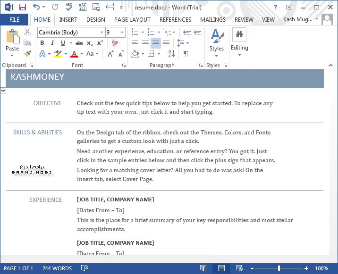Open numbering style dropdown arrow
Image resolution: width=338 pixels, height=274 pixels.
(159, 33)
